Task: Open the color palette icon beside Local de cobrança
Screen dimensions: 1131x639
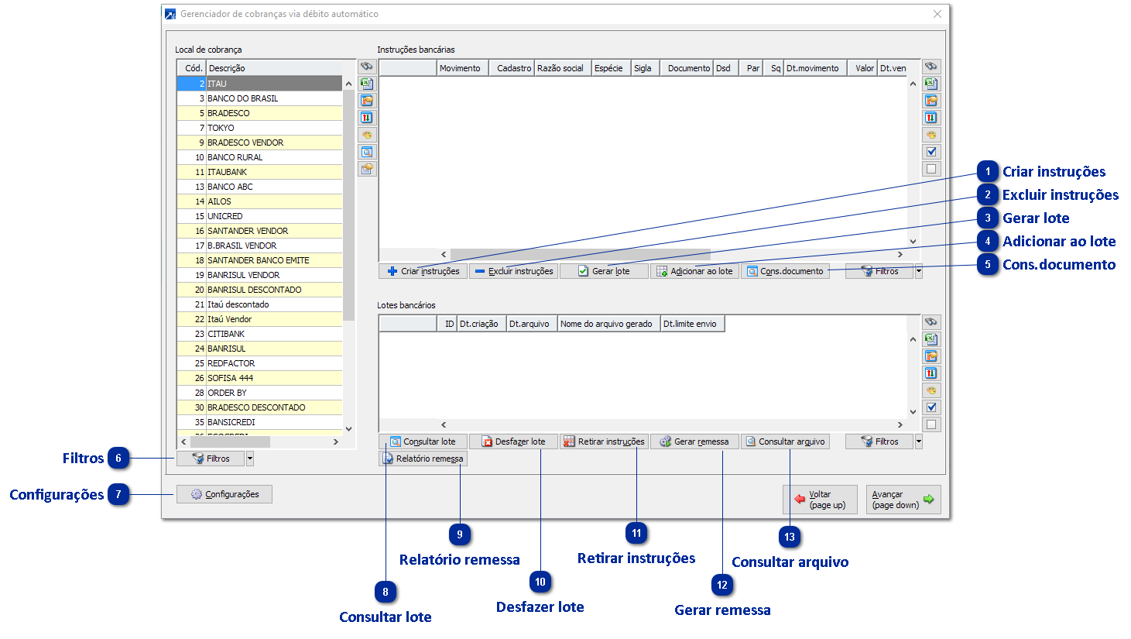Action: point(367,135)
